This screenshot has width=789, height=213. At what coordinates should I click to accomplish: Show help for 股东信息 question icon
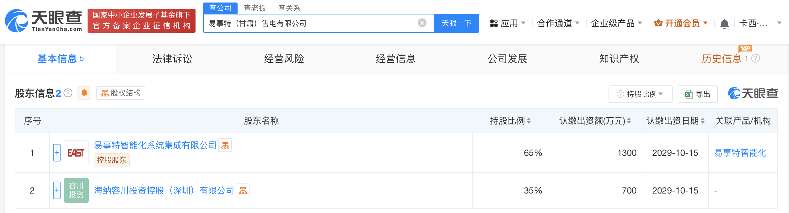pos(68,93)
